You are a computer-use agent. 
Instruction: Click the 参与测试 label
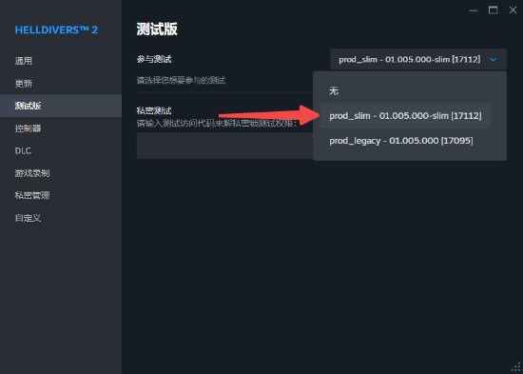click(x=154, y=59)
